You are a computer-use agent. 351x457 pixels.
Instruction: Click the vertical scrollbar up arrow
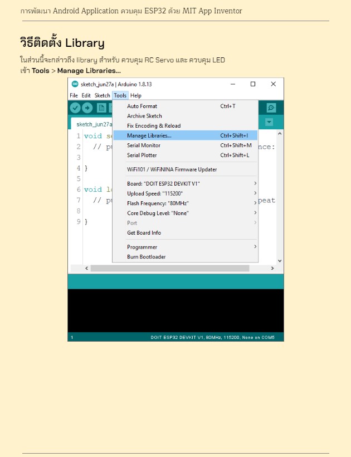tap(280, 134)
